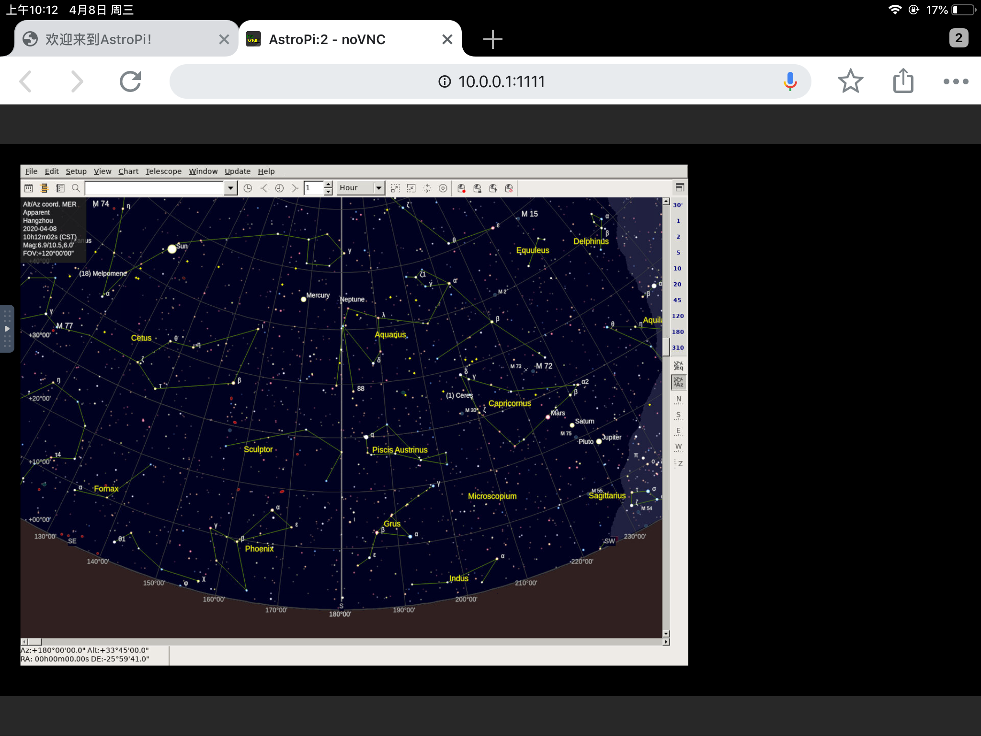Open the browser three-dots more menu
Screen dimensions: 981x736
click(x=956, y=81)
